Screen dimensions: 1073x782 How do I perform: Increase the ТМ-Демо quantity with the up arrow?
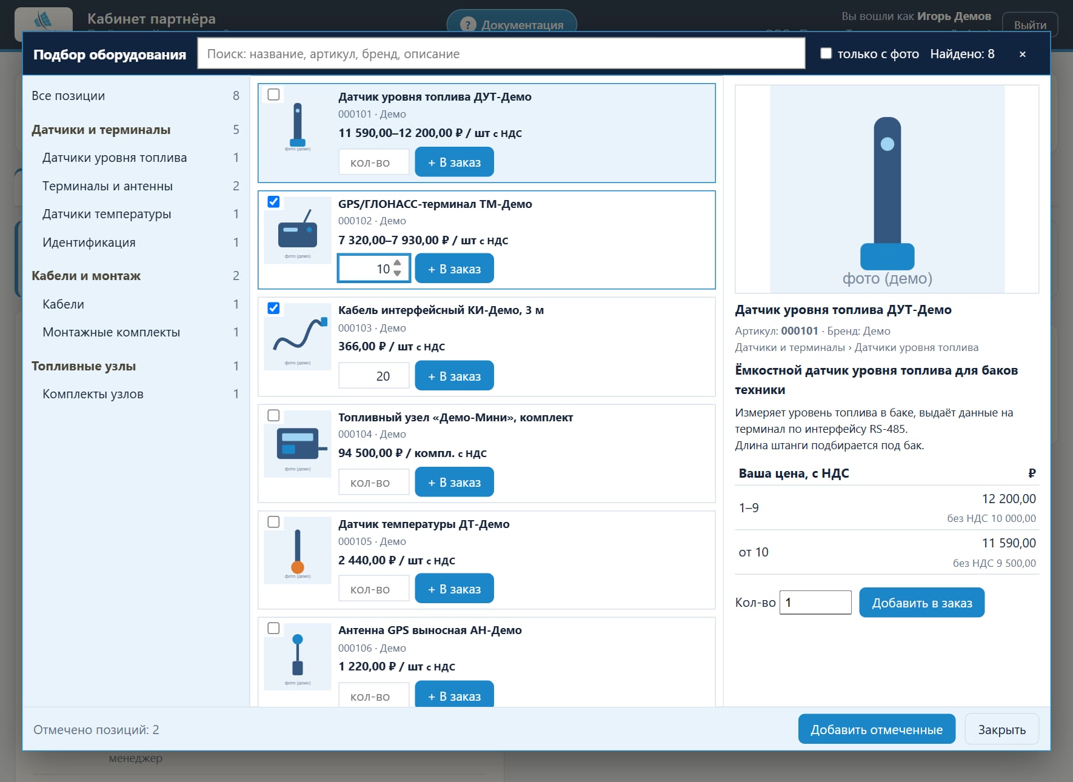397,263
